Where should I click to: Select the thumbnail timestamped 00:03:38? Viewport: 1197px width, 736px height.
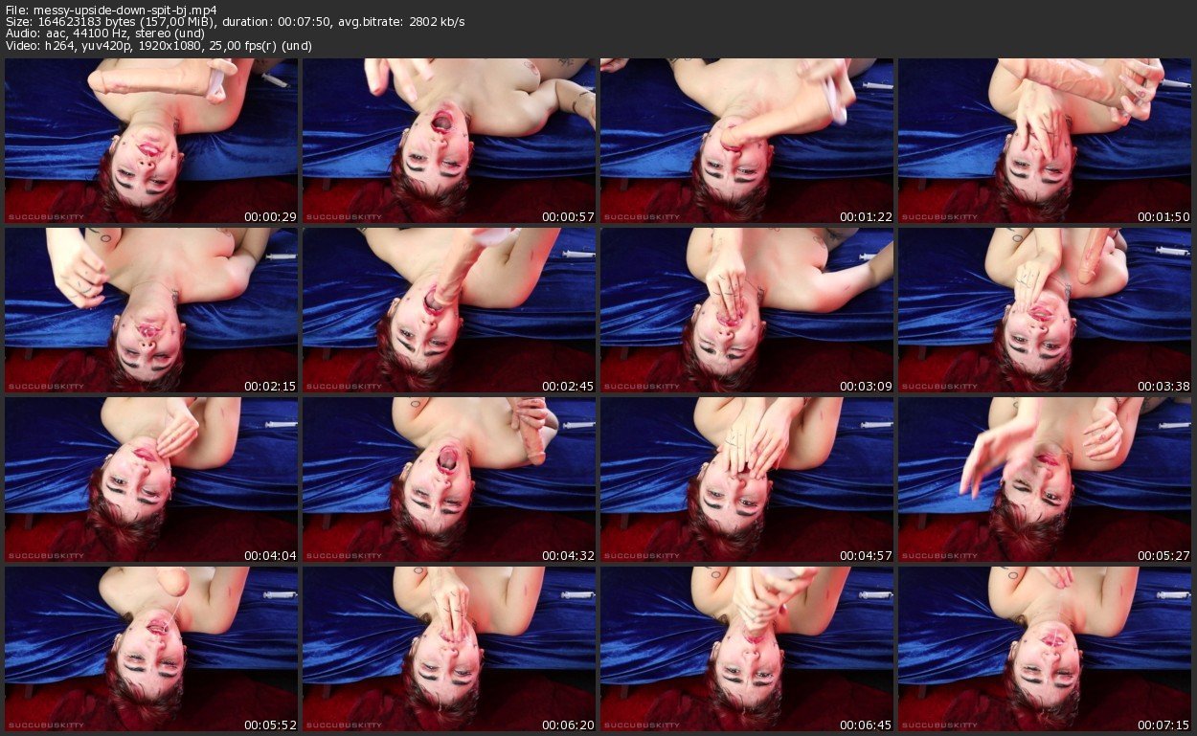coord(1045,310)
